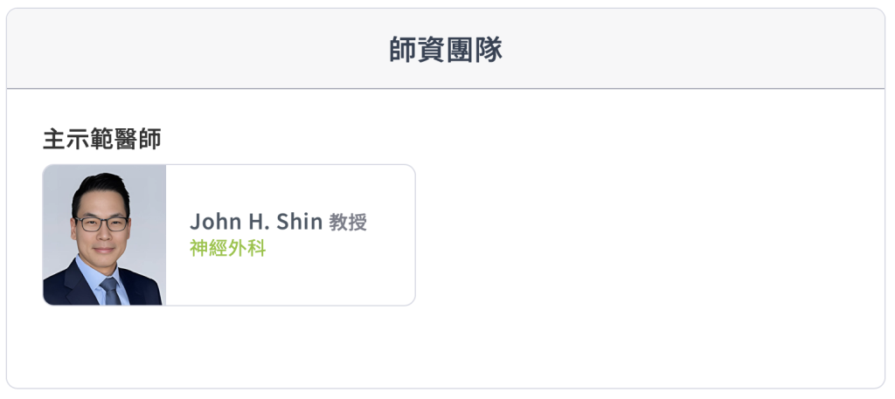Screen dimensions: 895x399
Task: Select the 神經外科 specialty label
Action: pos(228,248)
